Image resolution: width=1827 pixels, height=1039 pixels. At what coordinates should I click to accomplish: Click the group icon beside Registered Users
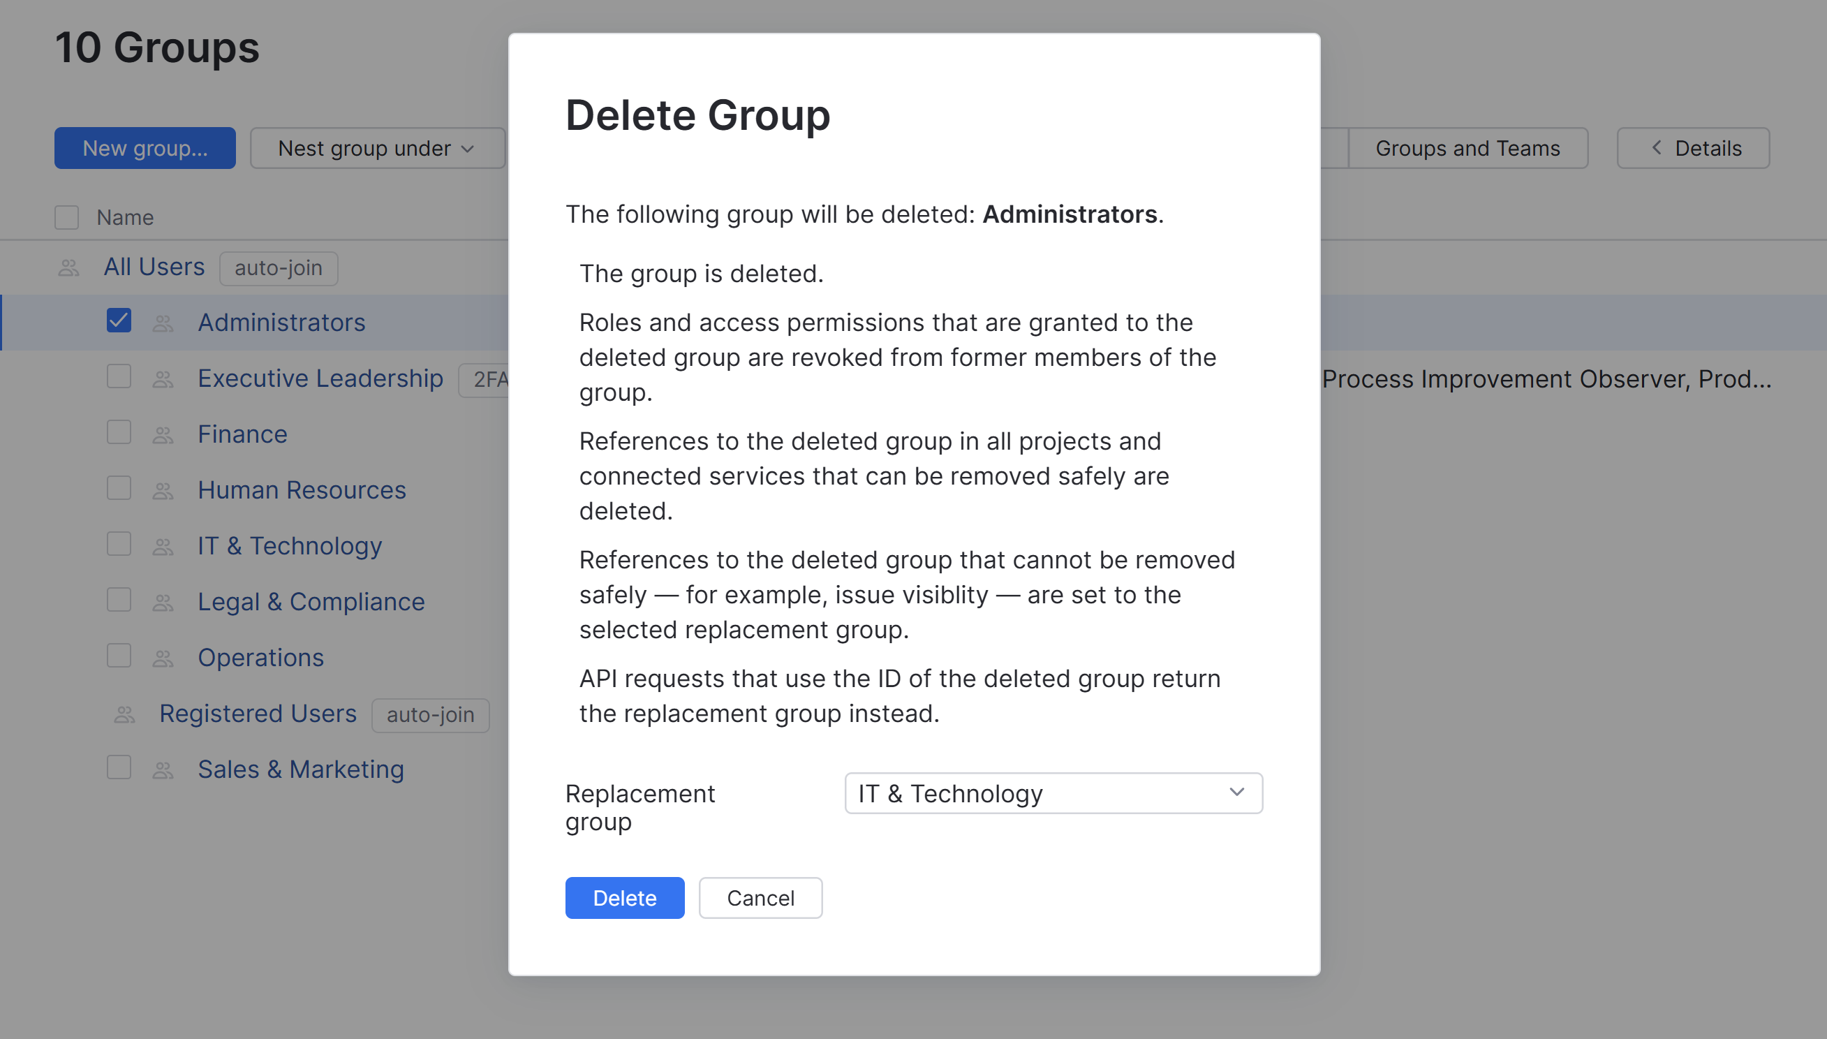[x=123, y=713]
